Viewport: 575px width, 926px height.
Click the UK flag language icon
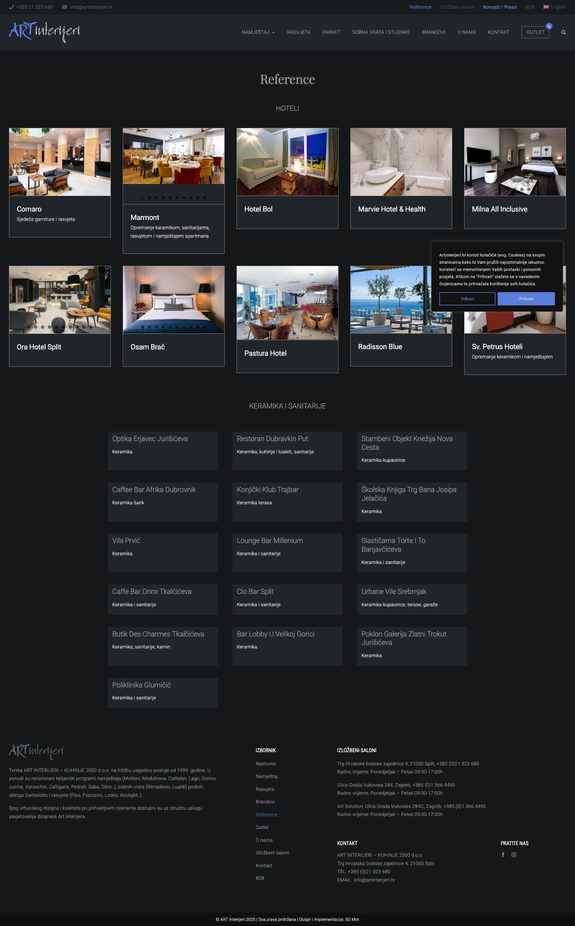[546, 7]
